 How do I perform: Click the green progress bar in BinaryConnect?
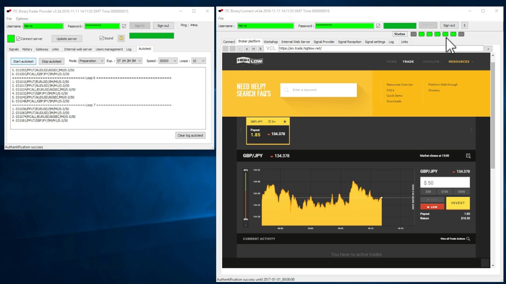(400, 26)
